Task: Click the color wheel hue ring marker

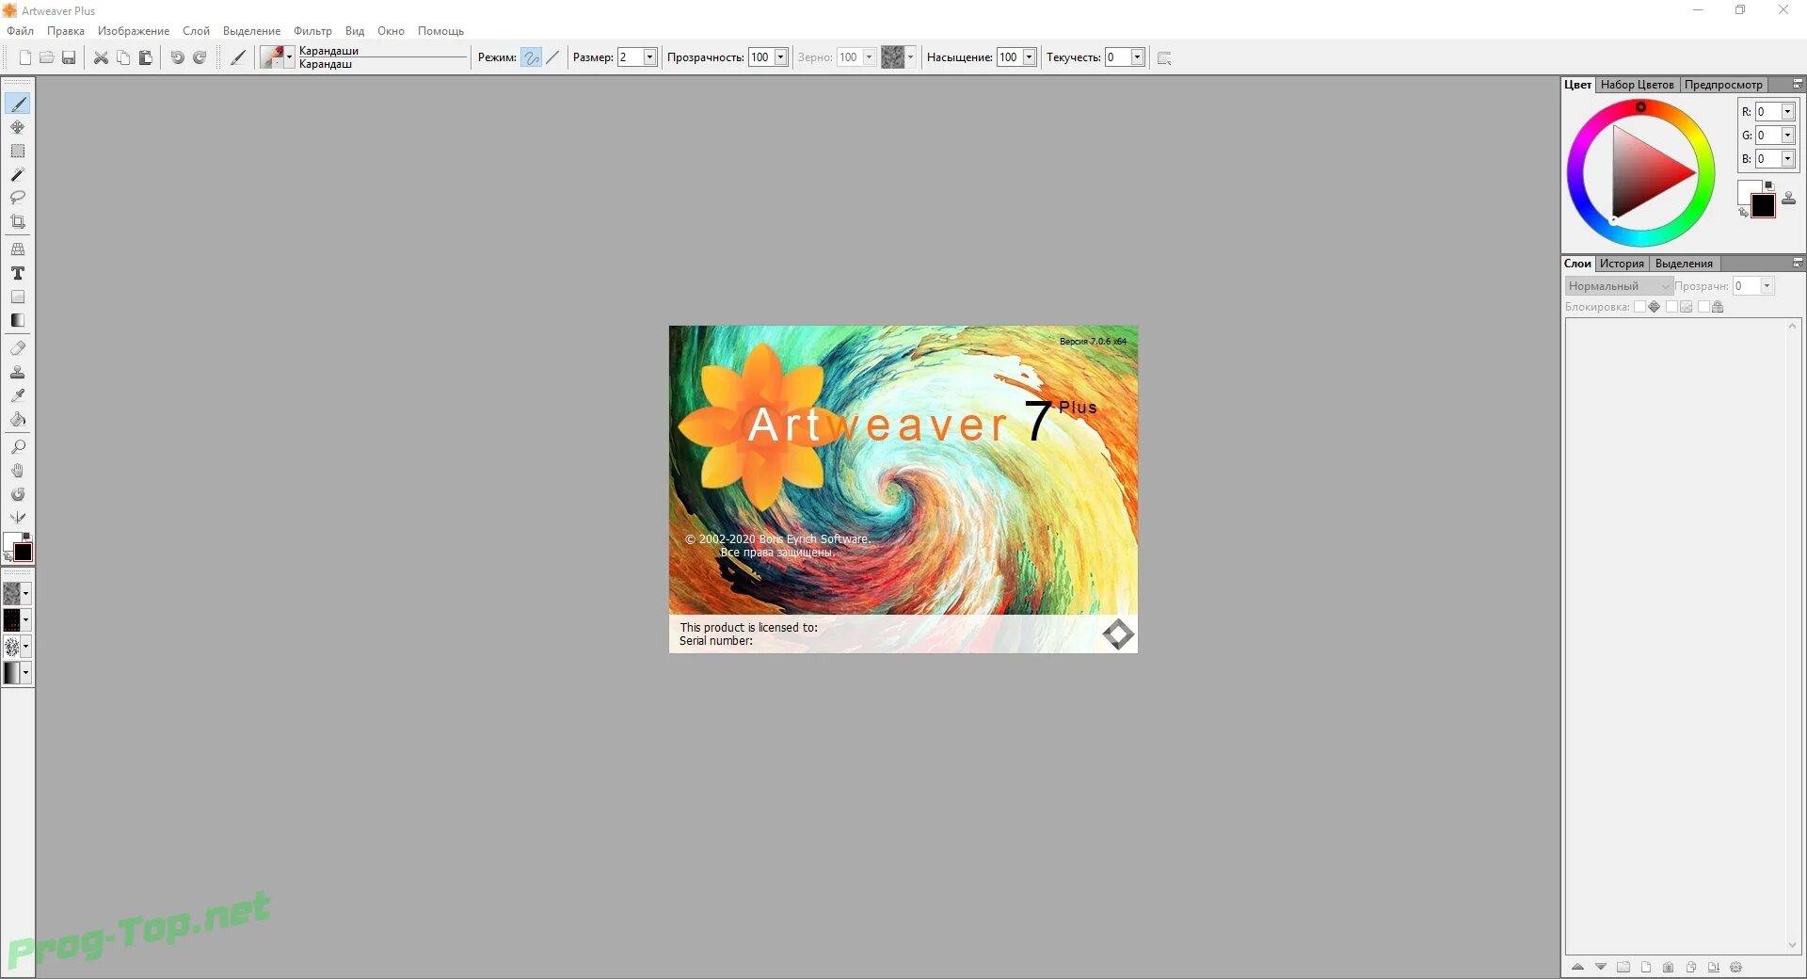Action: [1640, 107]
